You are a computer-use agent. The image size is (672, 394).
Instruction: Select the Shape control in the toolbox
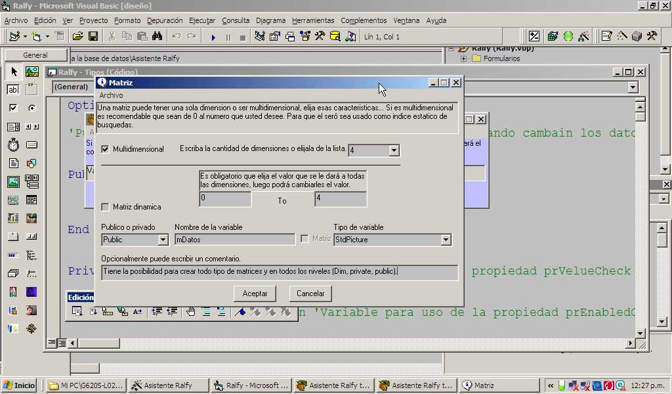(x=31, y=164)
